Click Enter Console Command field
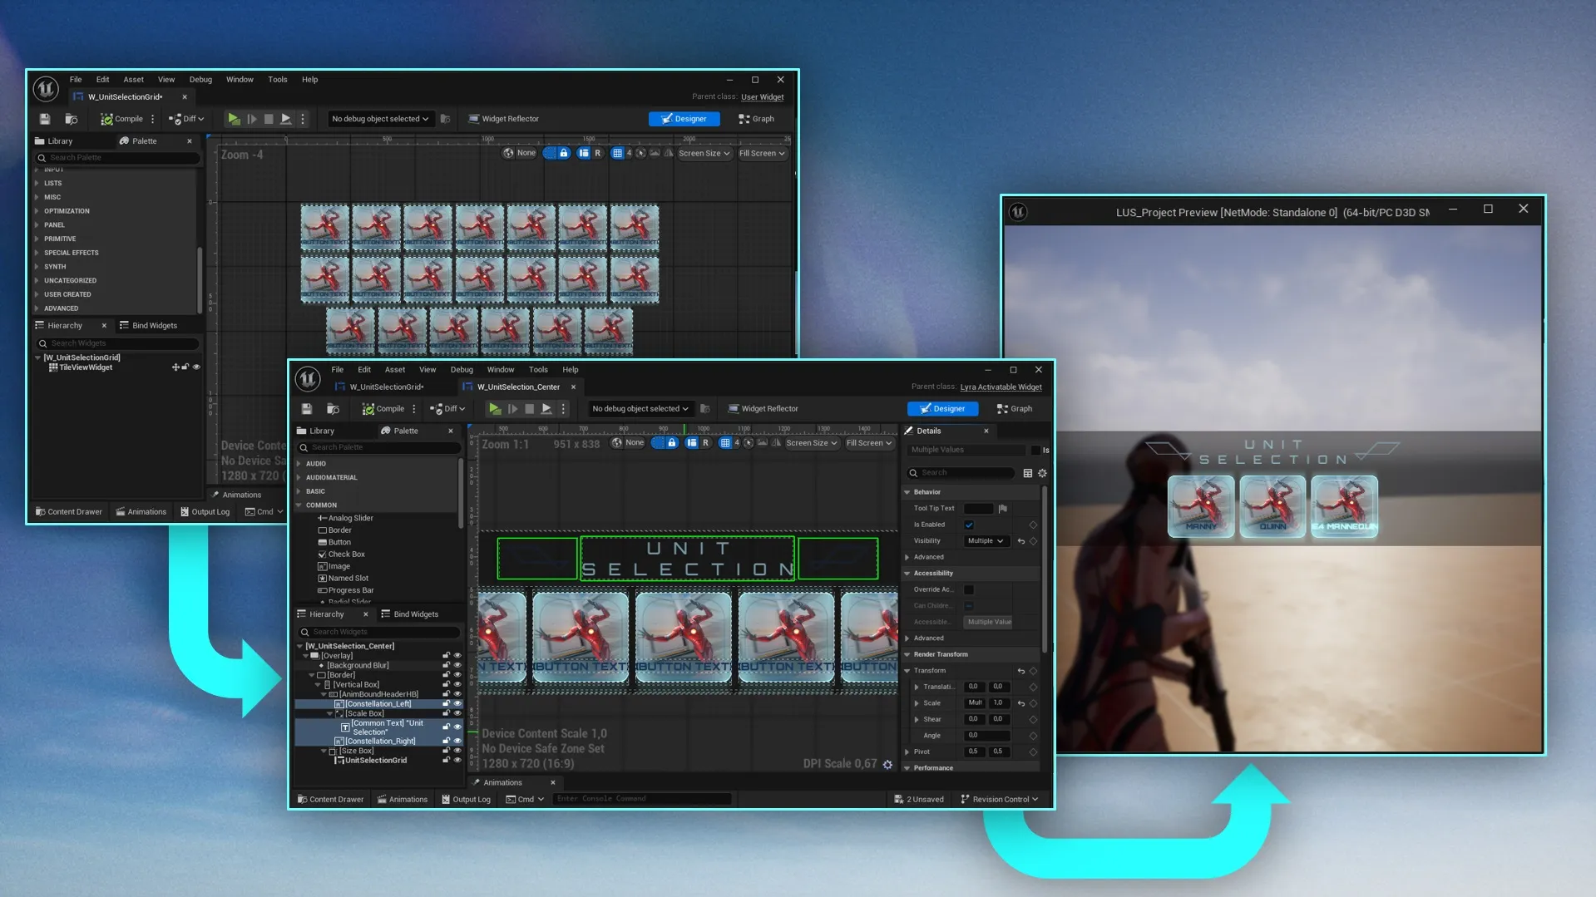 (642, 800)
